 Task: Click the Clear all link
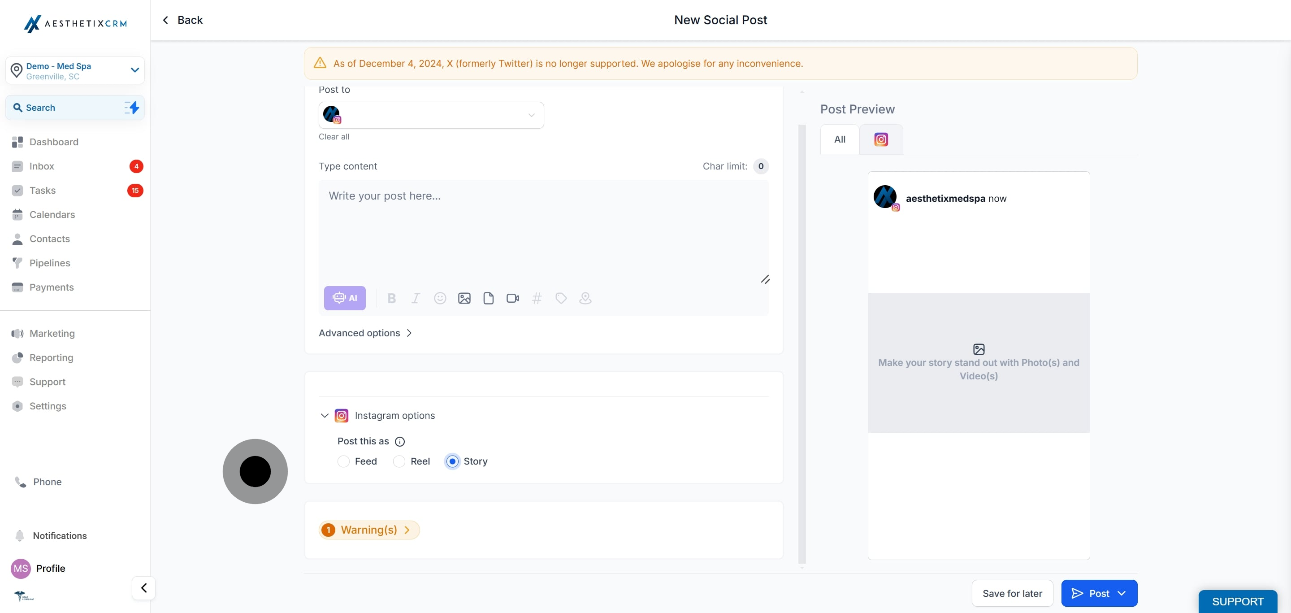[334, 137]
